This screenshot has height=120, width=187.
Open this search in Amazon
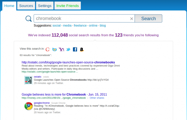click(82, 49)
